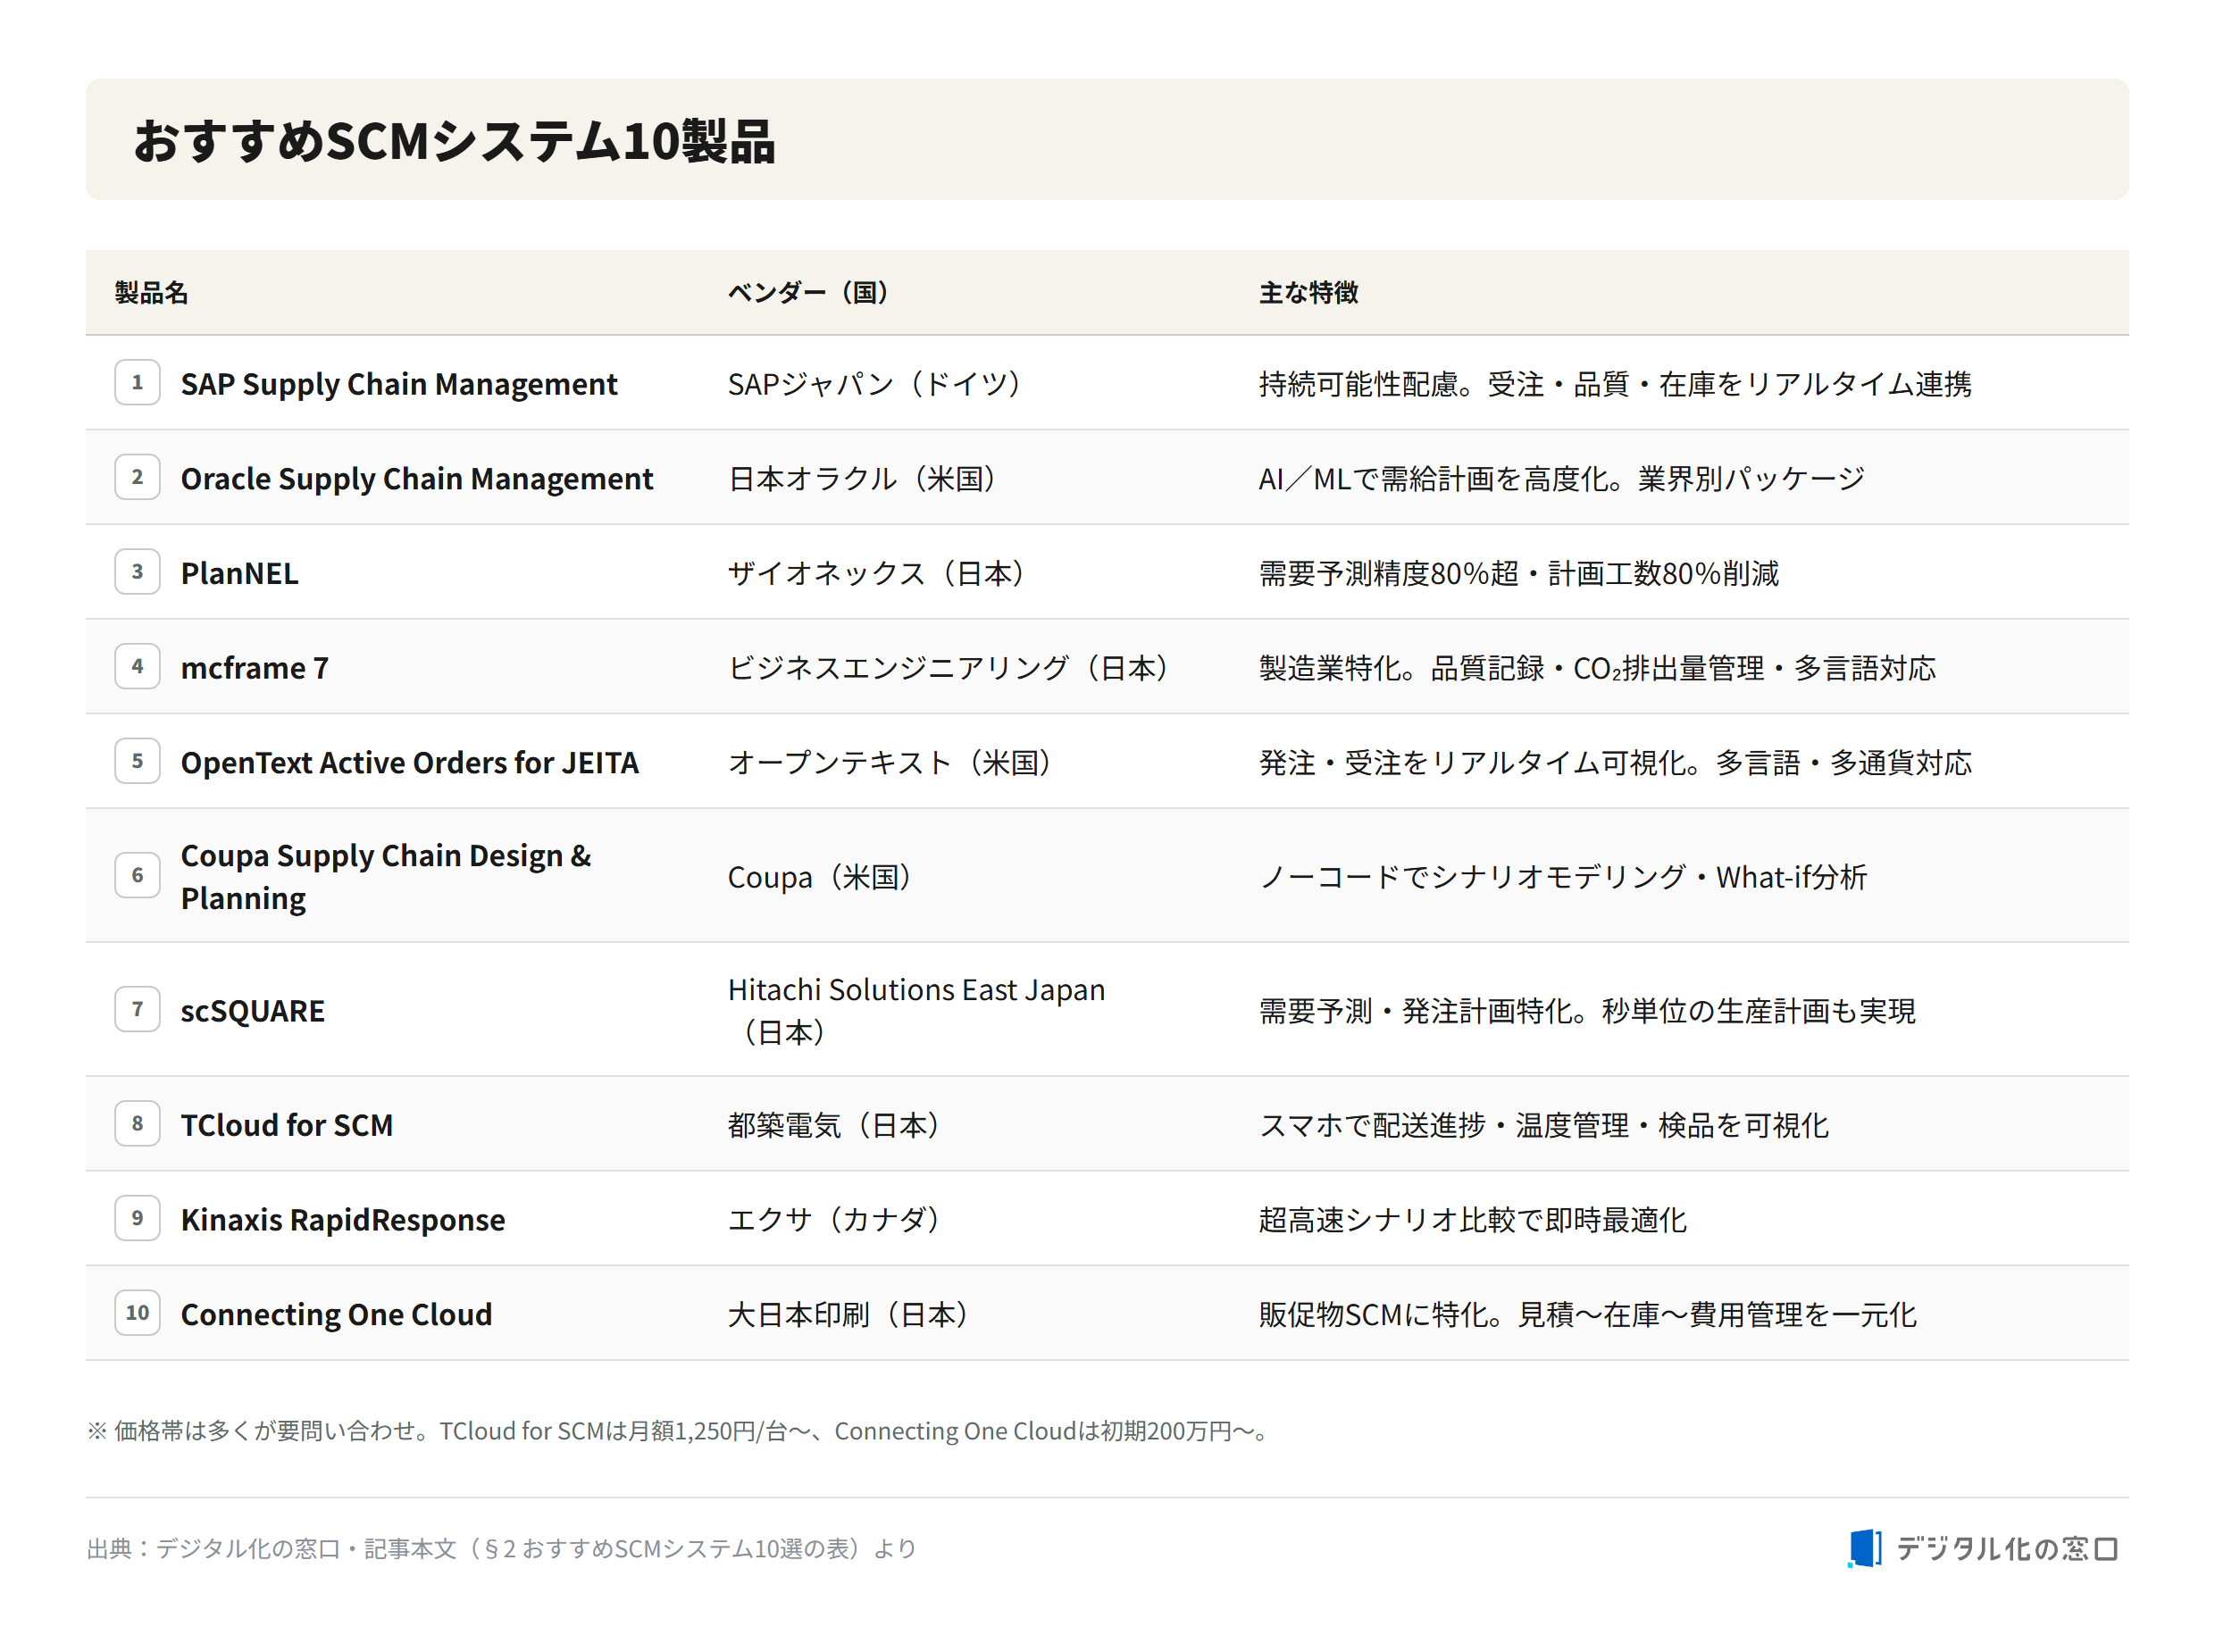Click the number 7 rank badge
This screenshot has height=1652, width=2215.
[137, 1009]
